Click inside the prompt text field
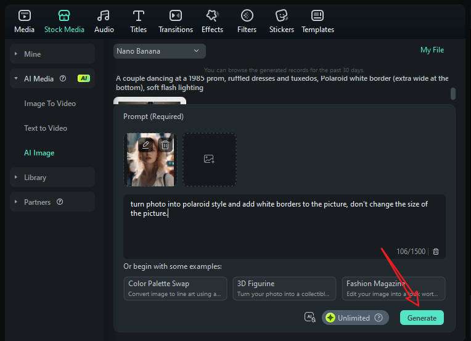 [284, 226]
